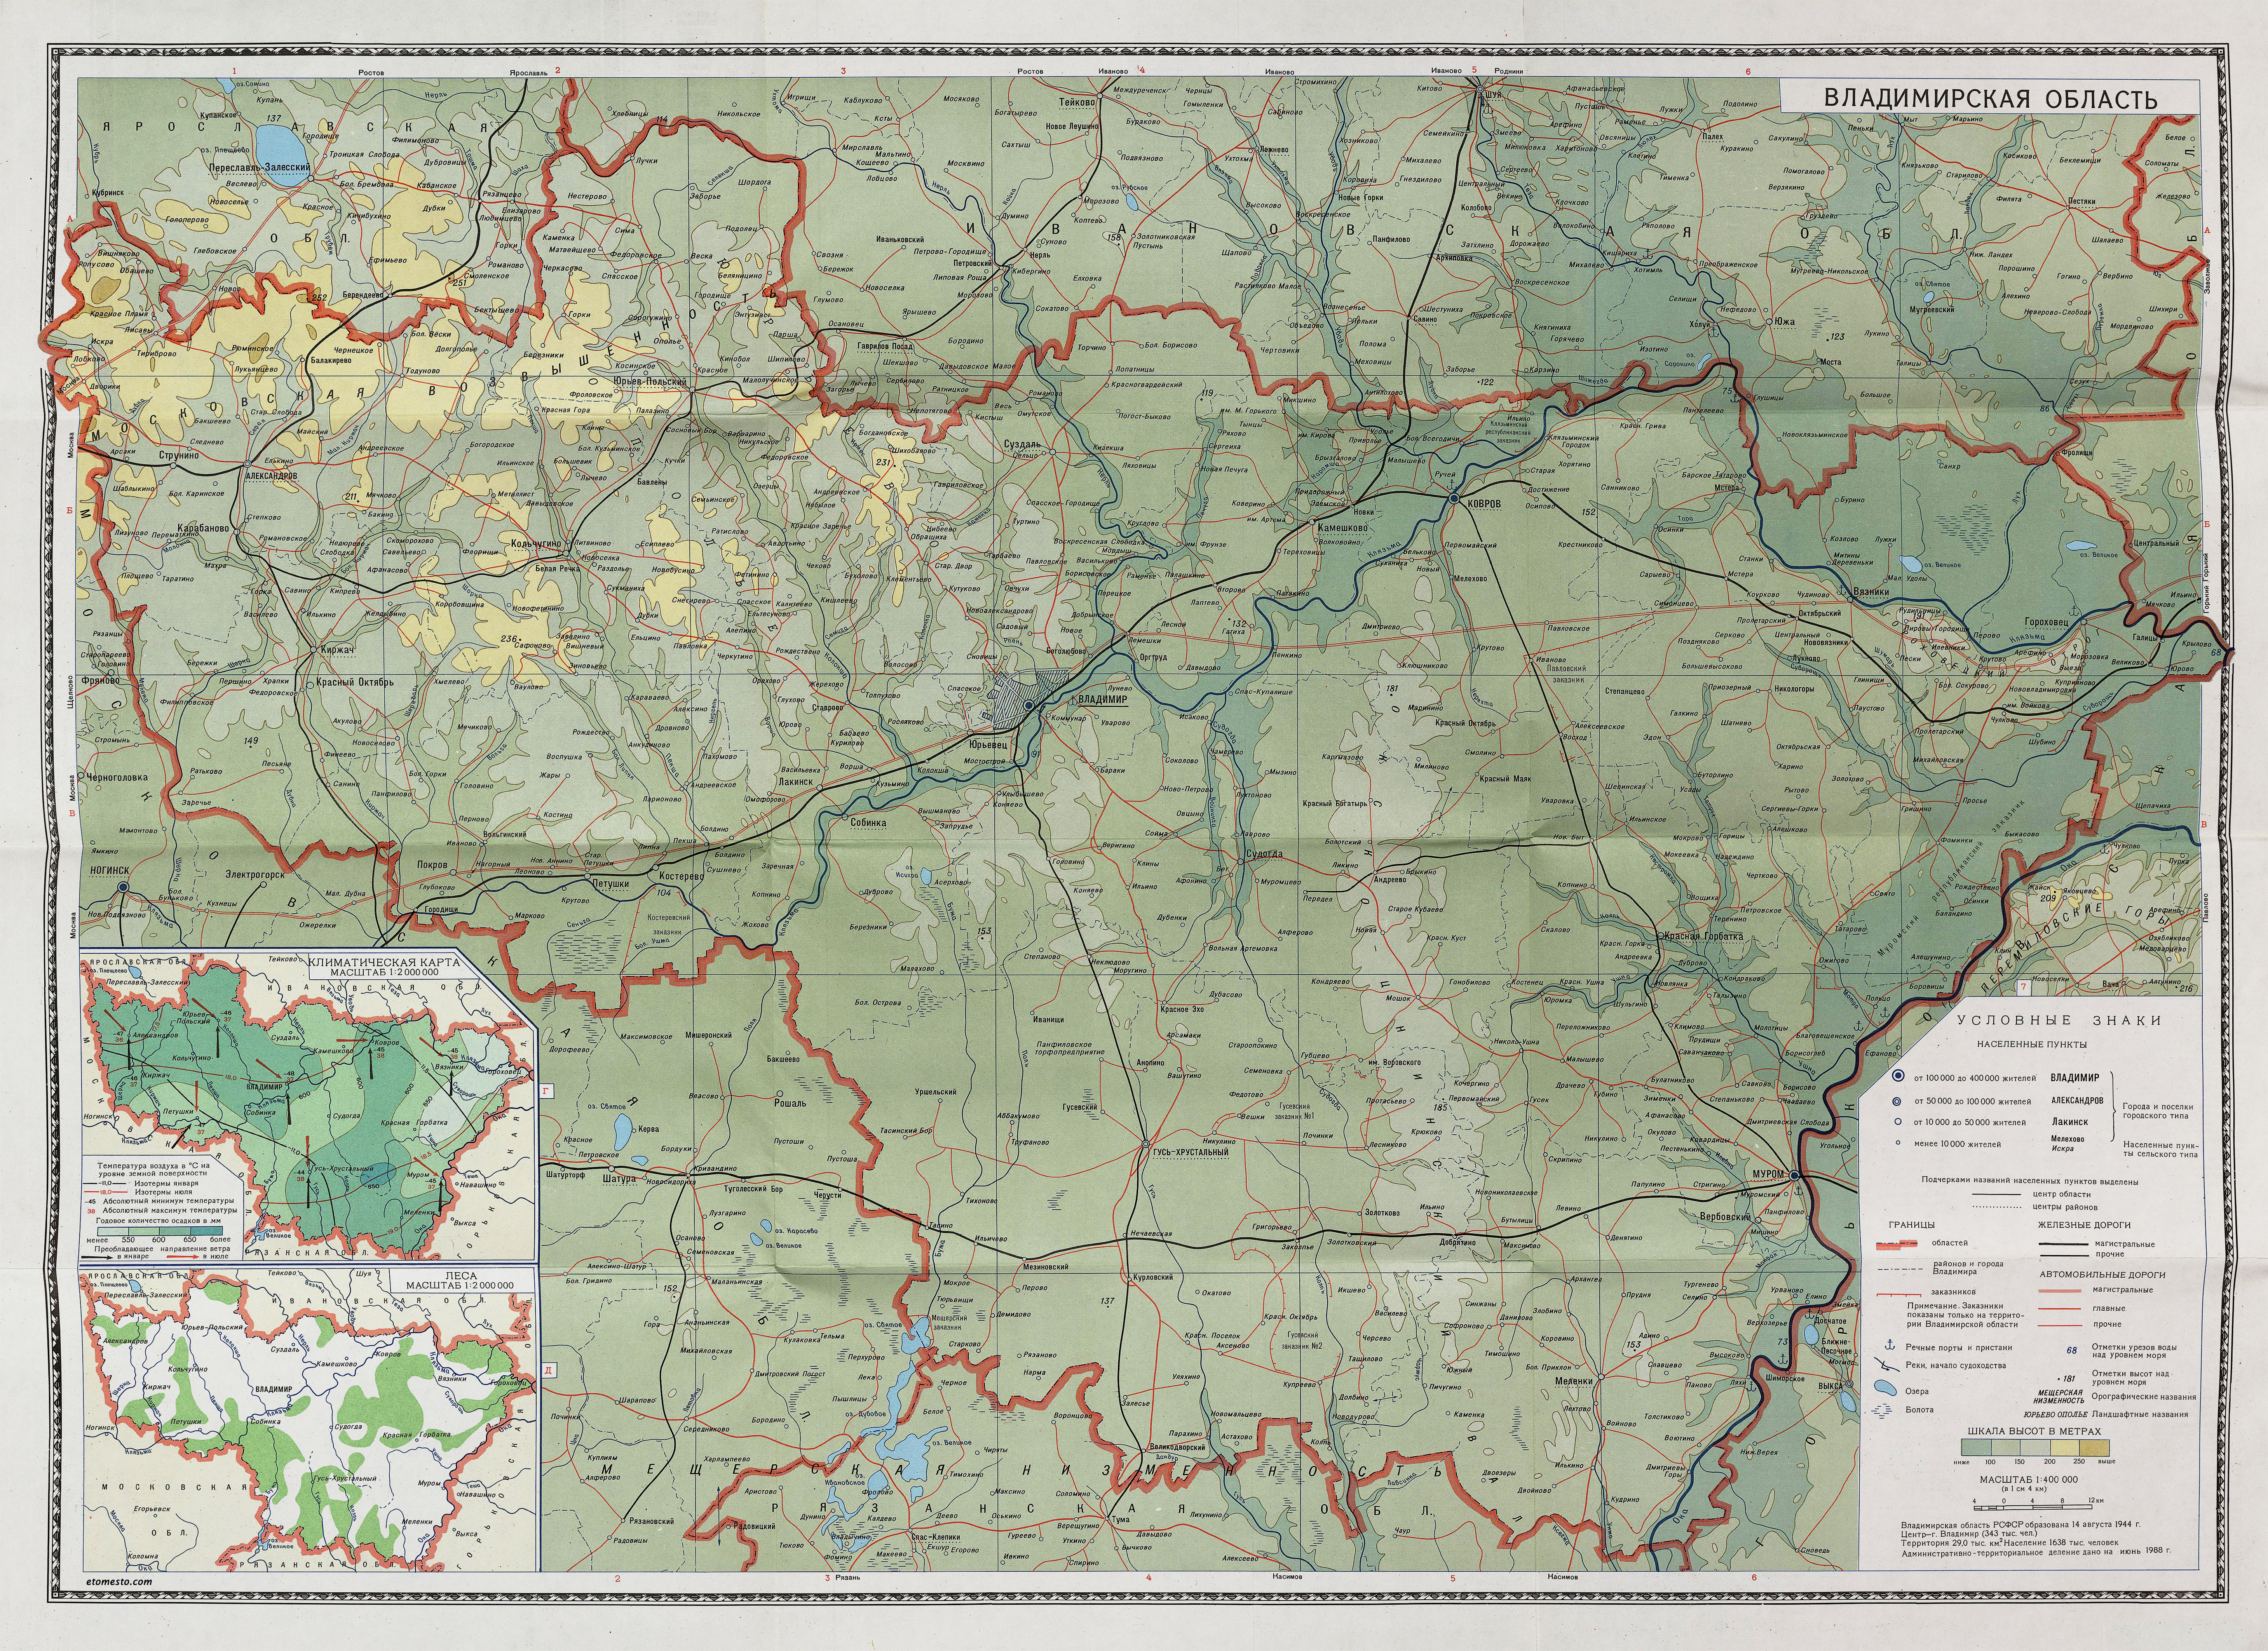Screen dimensions: 2268x1651
Task: Click the double red line for magistral auto roads
Action: click(x=2060, y=1291)
